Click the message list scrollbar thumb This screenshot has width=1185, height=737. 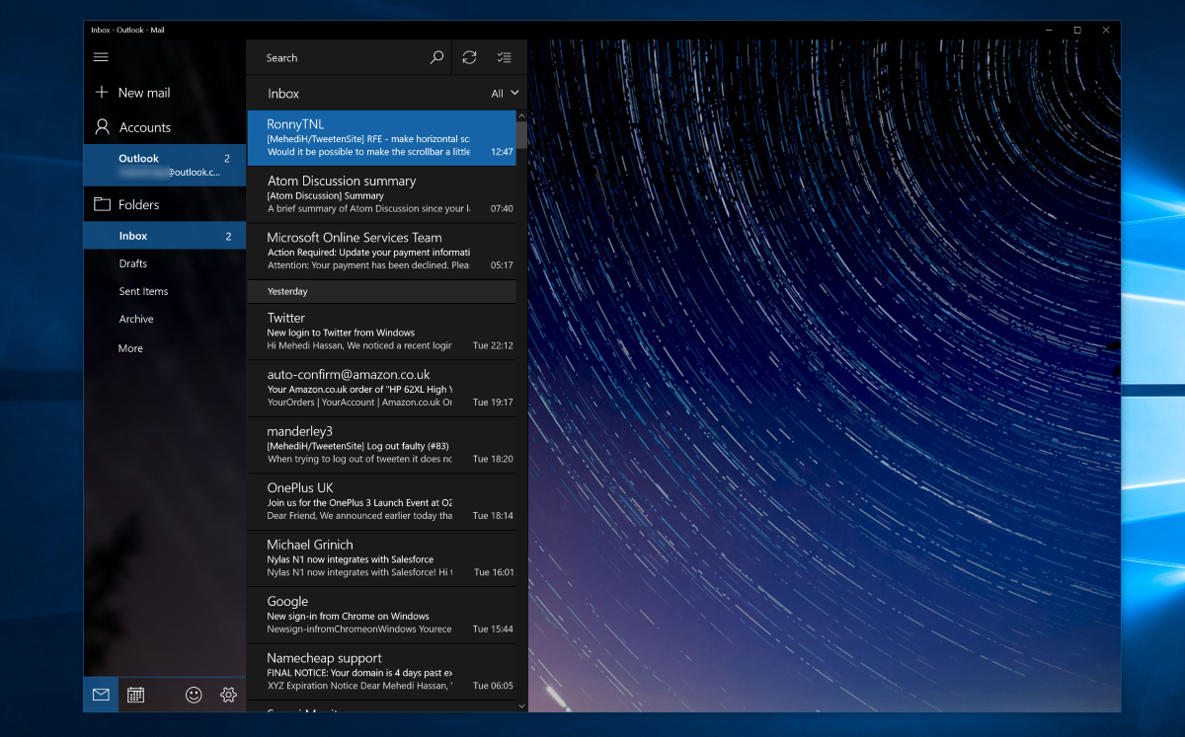[x=521, y=134]
